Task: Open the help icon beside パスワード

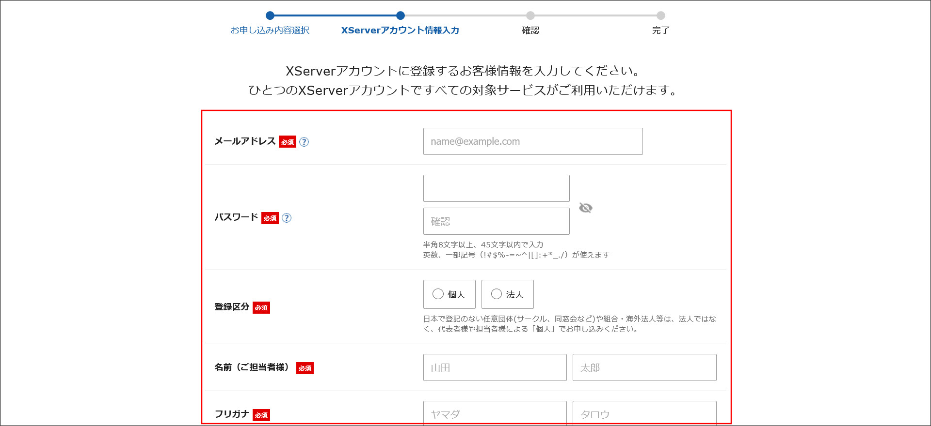Action: [287, 218]
